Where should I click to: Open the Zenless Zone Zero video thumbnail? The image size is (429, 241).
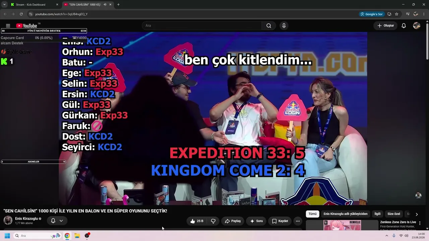click(x=342, y=225)
